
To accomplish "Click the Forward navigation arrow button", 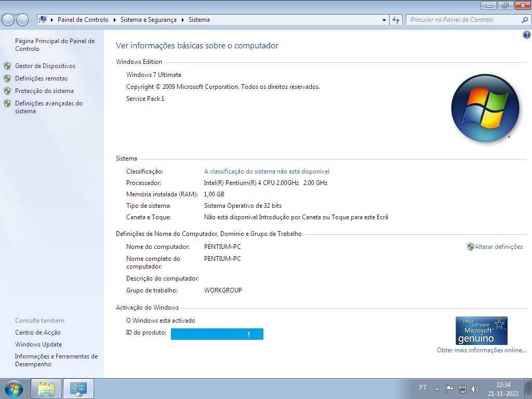I will [x=22, y=20].
